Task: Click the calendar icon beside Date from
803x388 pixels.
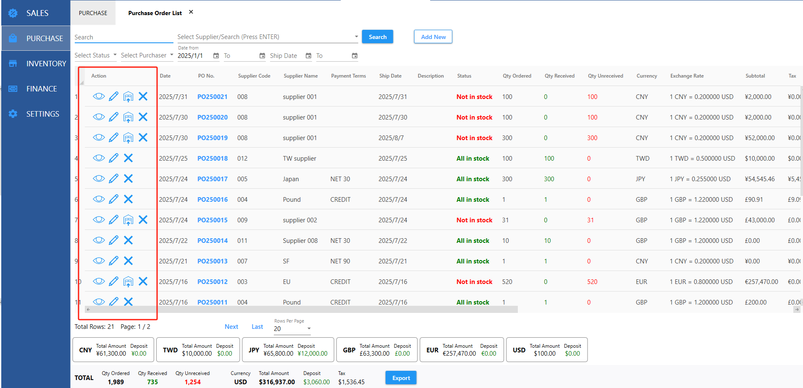Action: (216, 56)
